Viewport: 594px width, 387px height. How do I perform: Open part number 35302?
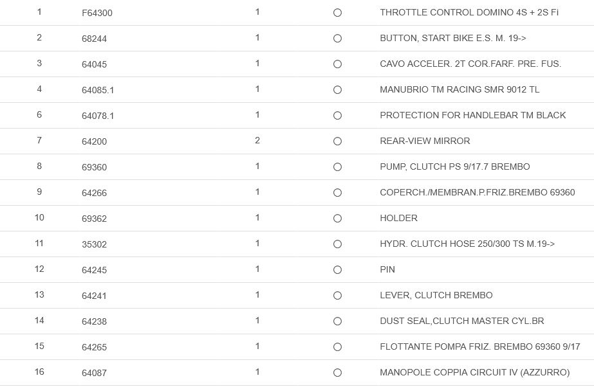point(94,244)
